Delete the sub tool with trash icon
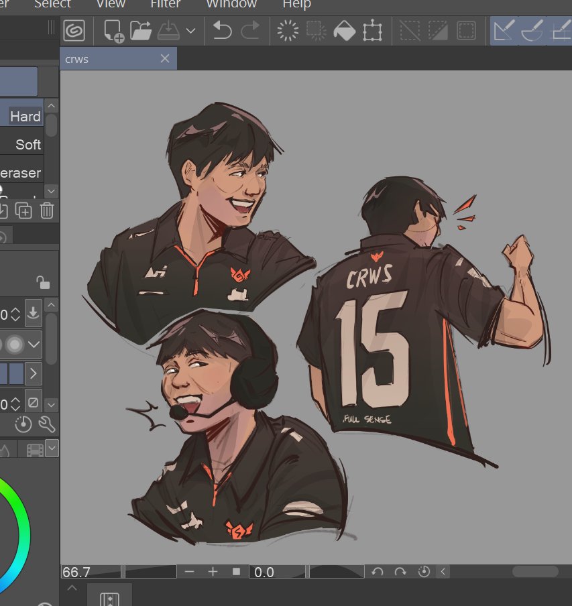This screenshot has height=606, width=572. pos(47,210)
